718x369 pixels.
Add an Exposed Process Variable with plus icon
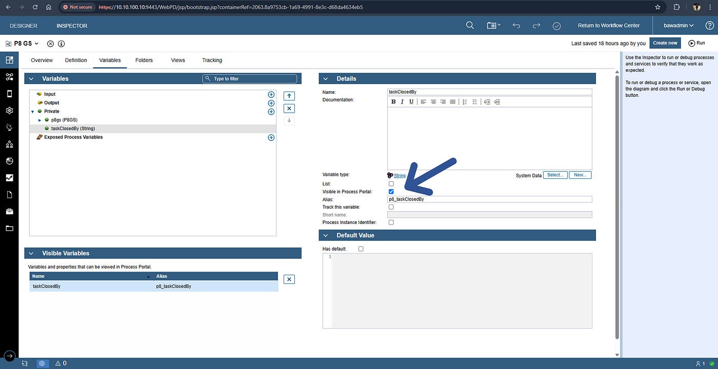[271, 137]
